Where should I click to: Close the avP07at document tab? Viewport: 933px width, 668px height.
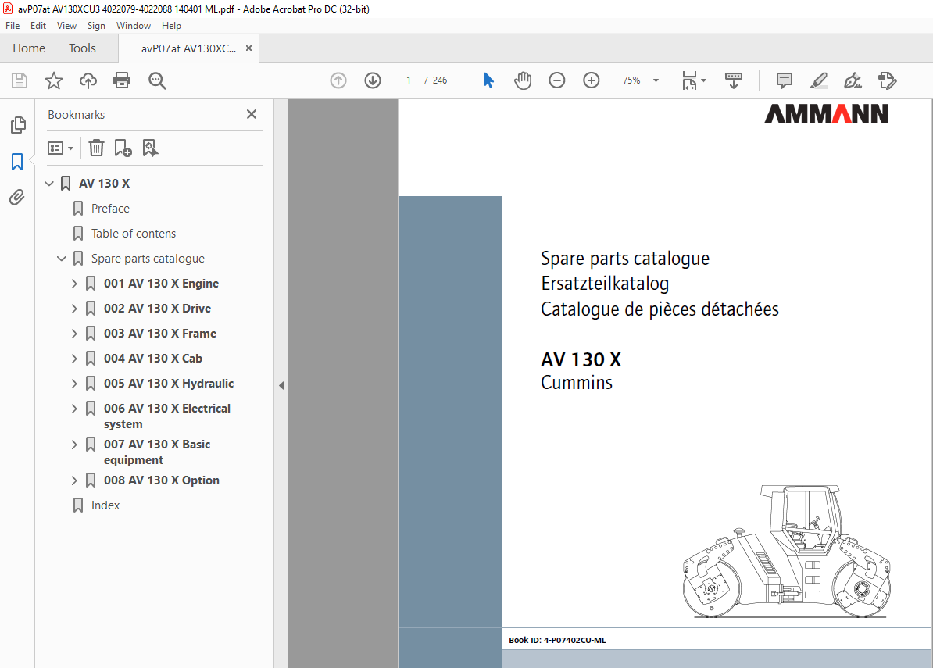point(248,48)
